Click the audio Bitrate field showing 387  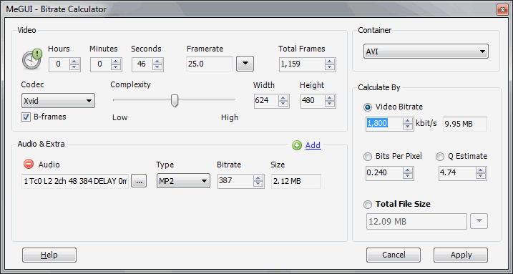click(236, 181)
